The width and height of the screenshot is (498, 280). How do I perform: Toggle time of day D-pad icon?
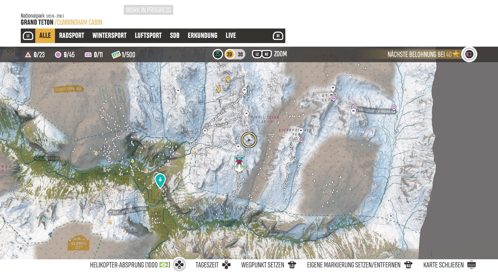226,265
